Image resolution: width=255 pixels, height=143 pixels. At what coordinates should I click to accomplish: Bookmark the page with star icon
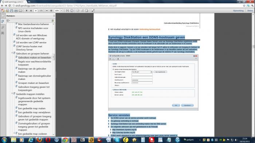tap(244, 5)
